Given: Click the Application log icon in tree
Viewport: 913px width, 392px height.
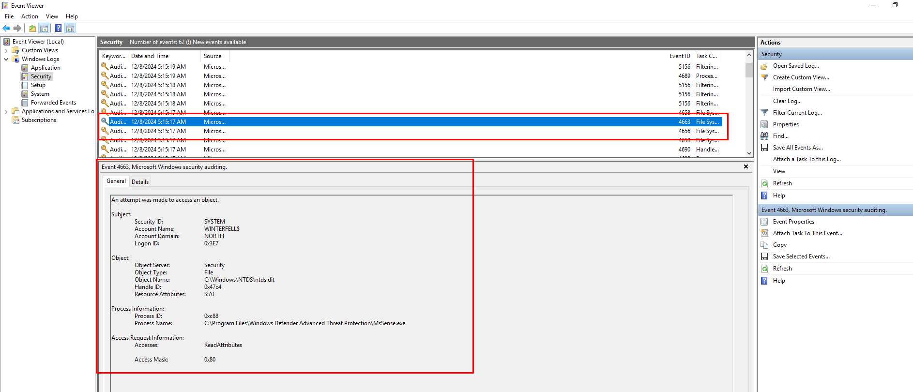Looking at the screenshot, I should 25,68.
